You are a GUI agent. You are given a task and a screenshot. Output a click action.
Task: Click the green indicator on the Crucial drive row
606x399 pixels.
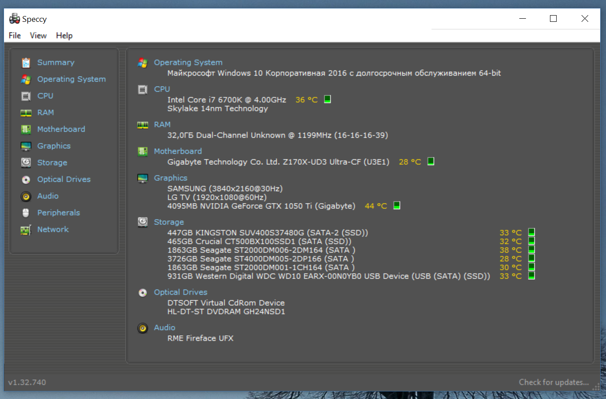pos(531,241)
